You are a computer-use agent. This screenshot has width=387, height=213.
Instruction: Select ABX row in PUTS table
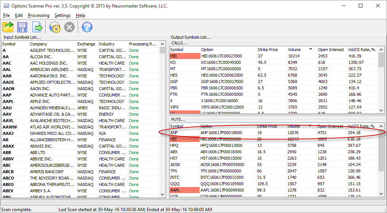point(273,152)
